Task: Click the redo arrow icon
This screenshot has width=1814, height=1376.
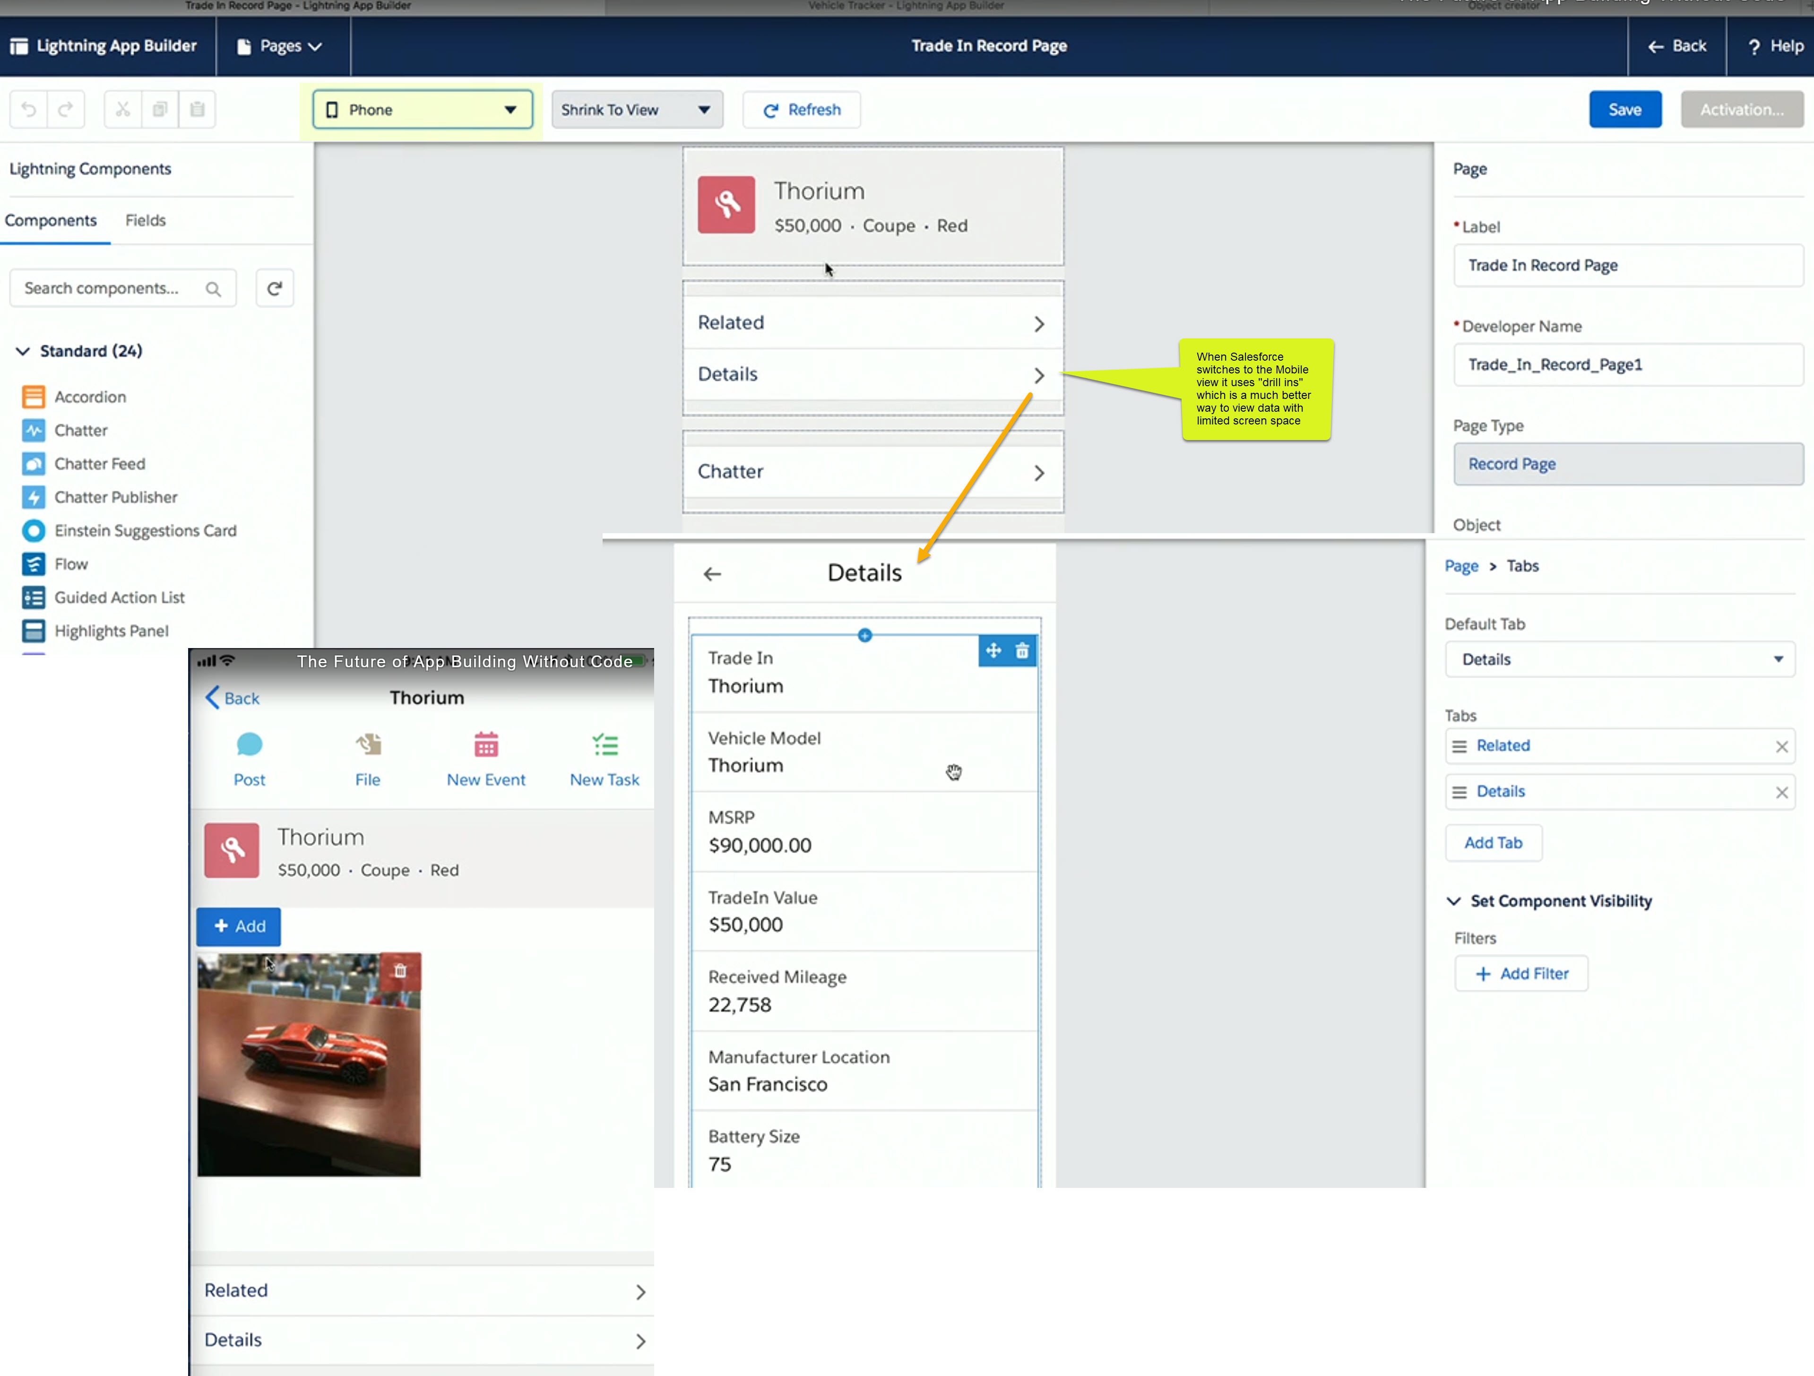Action: coord(67,109)
